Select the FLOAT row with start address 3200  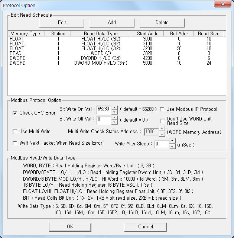tap(117, 49)
